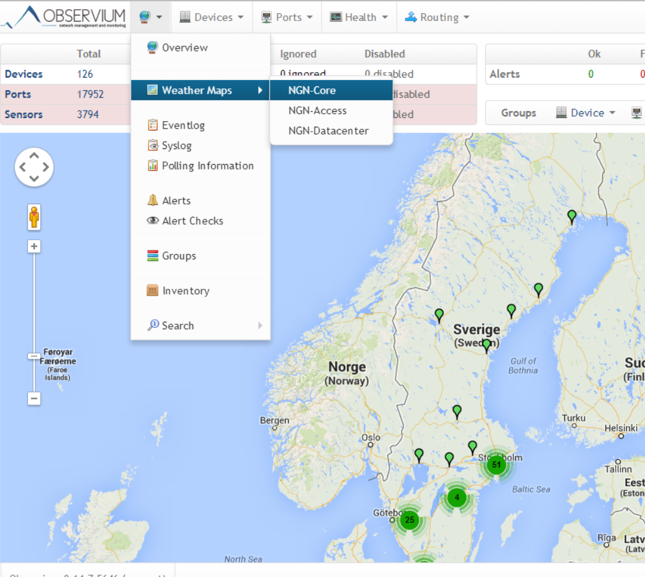Click ports total count 17952

point(91,94)
